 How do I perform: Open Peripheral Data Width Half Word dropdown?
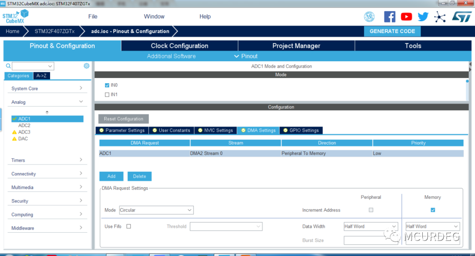371,226
